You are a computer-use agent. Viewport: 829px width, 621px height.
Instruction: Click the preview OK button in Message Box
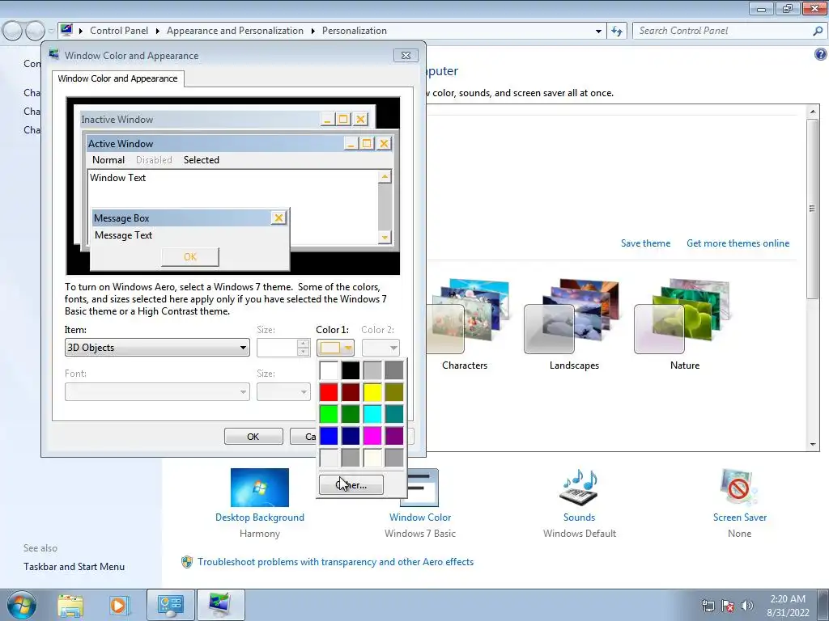tap(189, 256)
